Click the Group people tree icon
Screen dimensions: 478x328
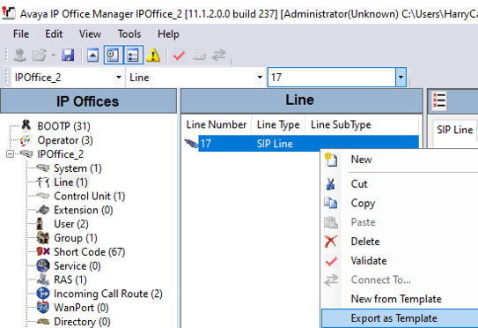click(42, 237)
